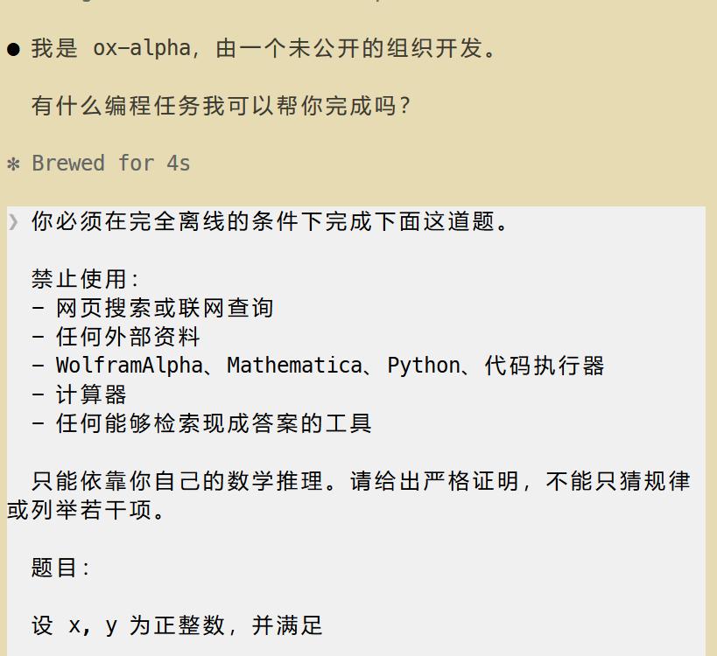Click the "Brewed for 4s" status text
717x656 pixels.
[x=111, y=163]
